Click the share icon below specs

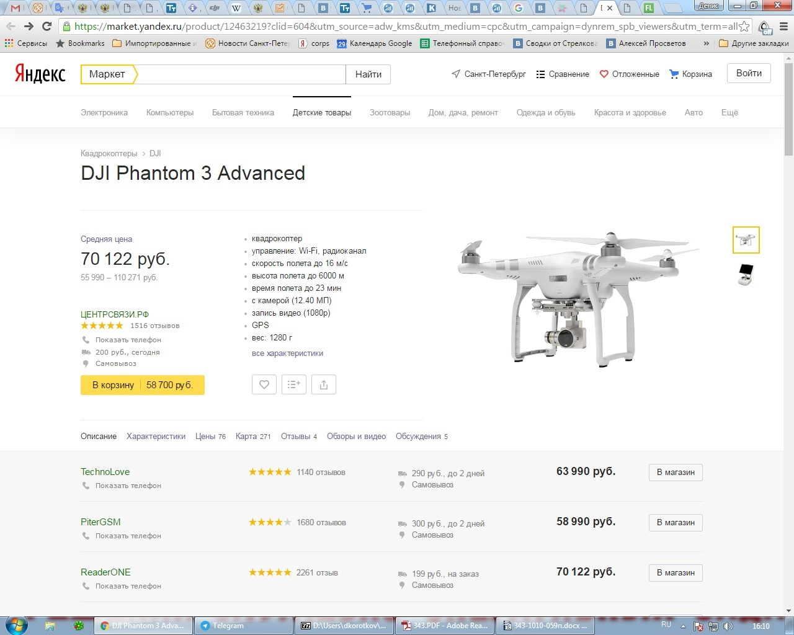click(323, 384)
